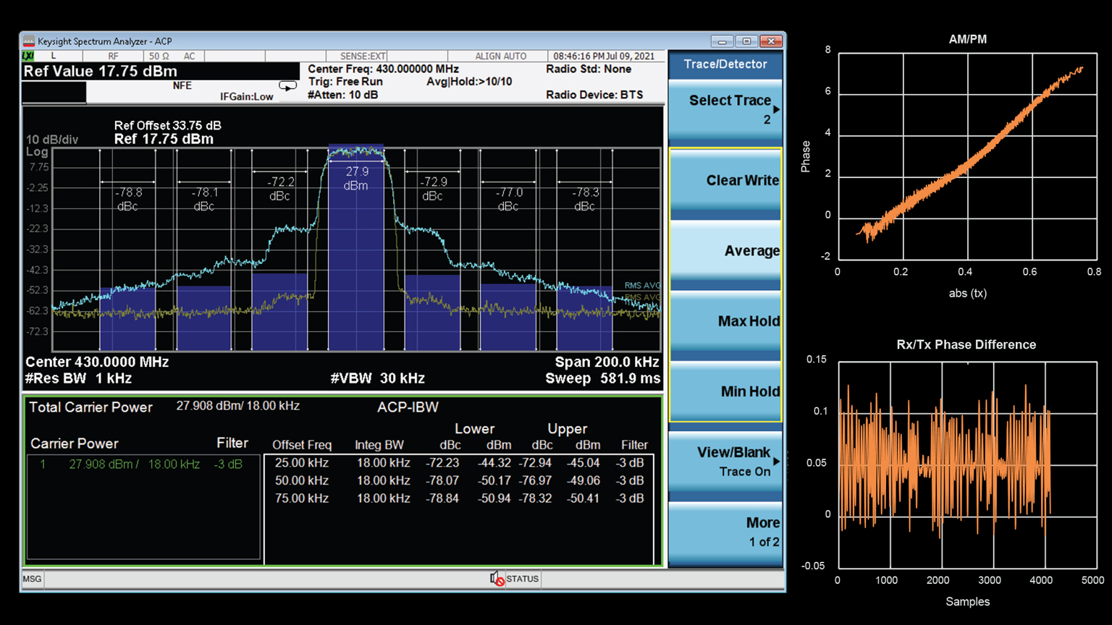Select the Ref Value 17.75 dBm field
The image size is (1112, 625).
(x=100, y=72)
